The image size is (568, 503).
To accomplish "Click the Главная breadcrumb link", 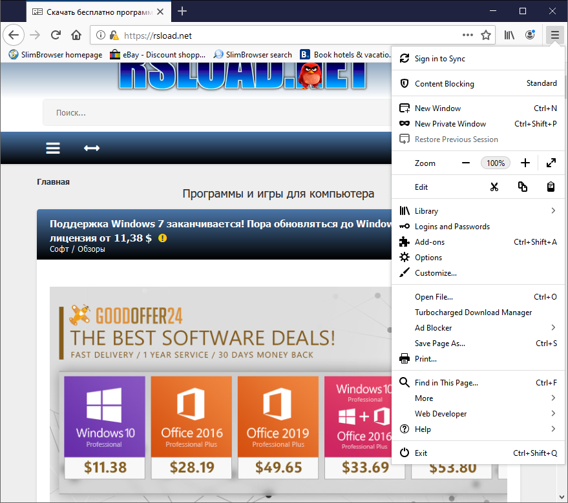I will coord(53,182).
